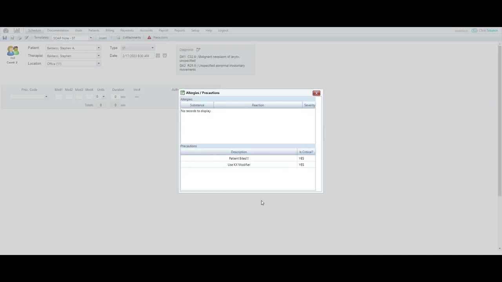Select the Patient Bites!!! precaution row

(248, 158)
